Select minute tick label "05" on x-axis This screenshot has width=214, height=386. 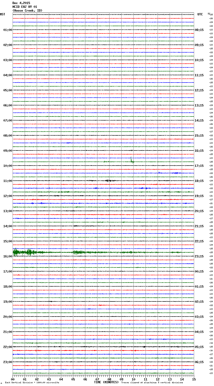tap(73, 379)
